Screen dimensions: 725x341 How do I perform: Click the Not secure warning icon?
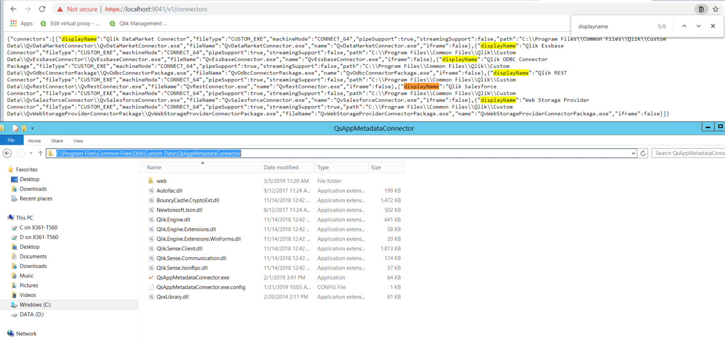(60, 9)
